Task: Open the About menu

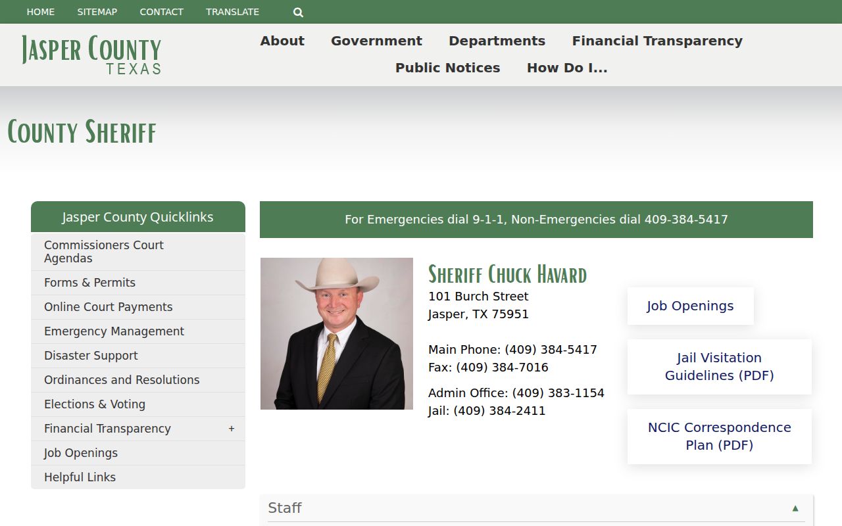Action: coord(282,41)
